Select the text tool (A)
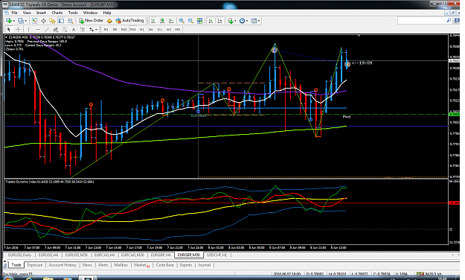Screen dimensions: 465x280 [74, 29]
